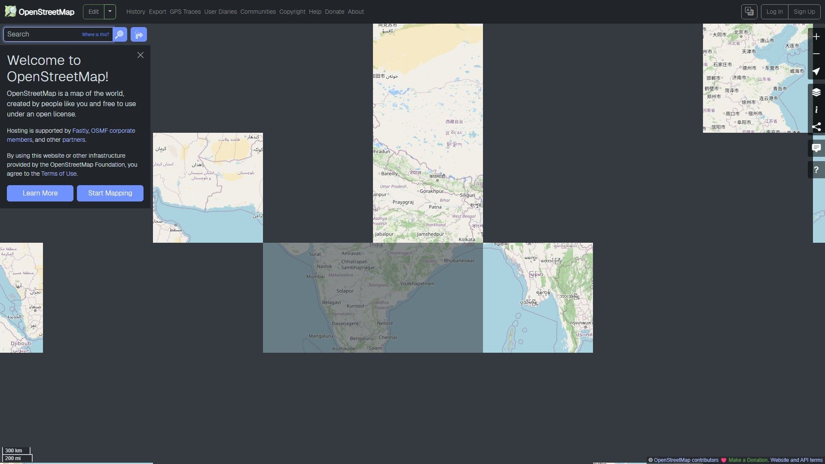Click the search magnifier button

click(120, 34)
